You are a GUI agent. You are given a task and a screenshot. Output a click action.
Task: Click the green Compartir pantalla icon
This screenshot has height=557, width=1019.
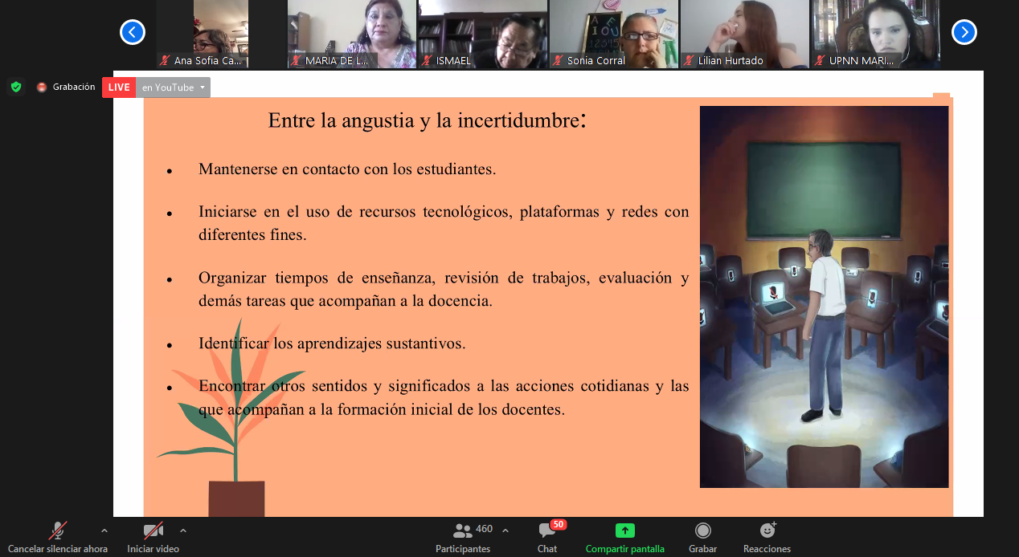pyautogui.click(x=624, y=531)
